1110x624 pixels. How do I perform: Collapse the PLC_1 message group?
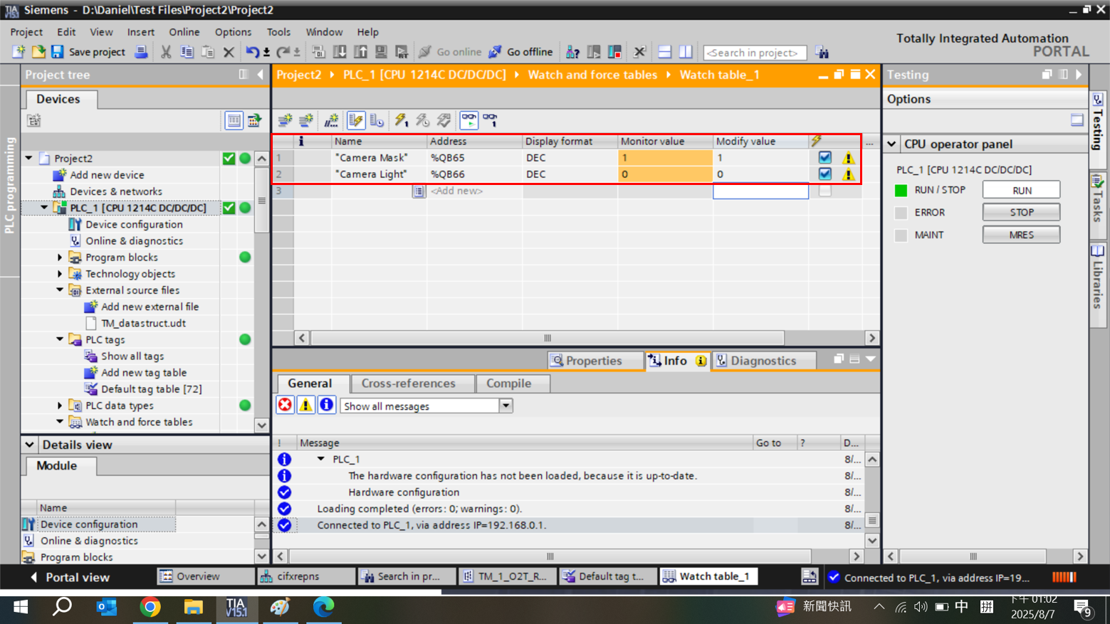(x=321, y=459)
